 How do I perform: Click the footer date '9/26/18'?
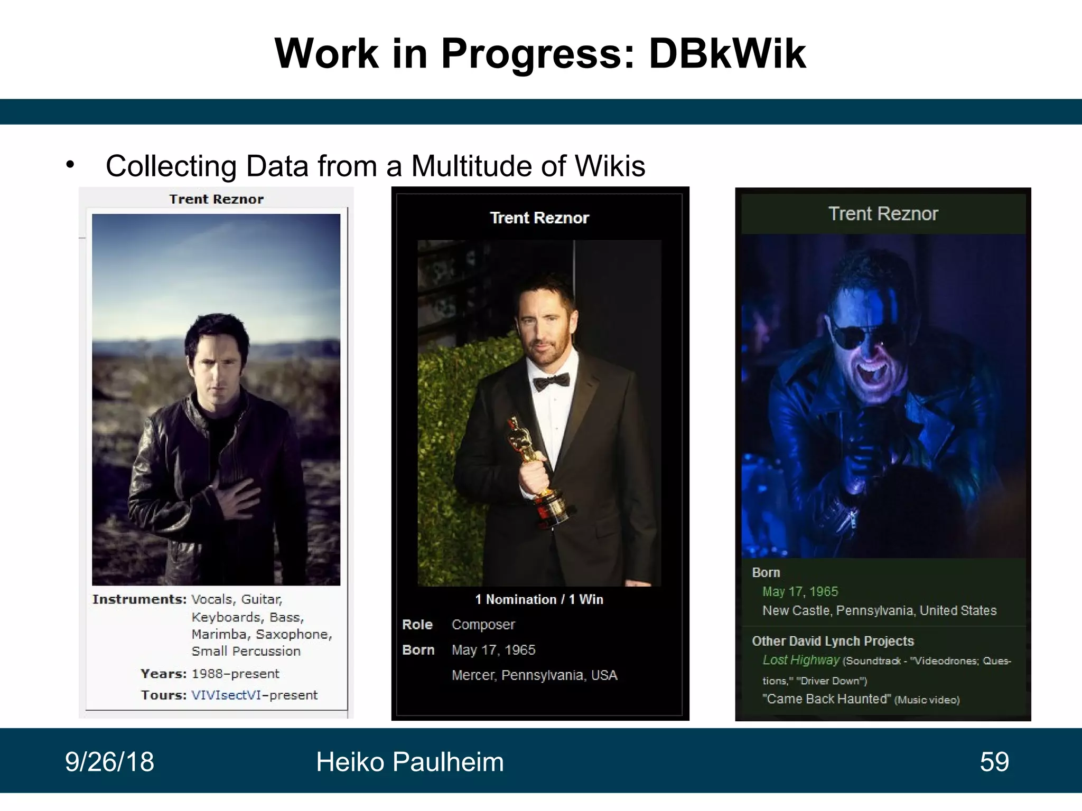110,762
